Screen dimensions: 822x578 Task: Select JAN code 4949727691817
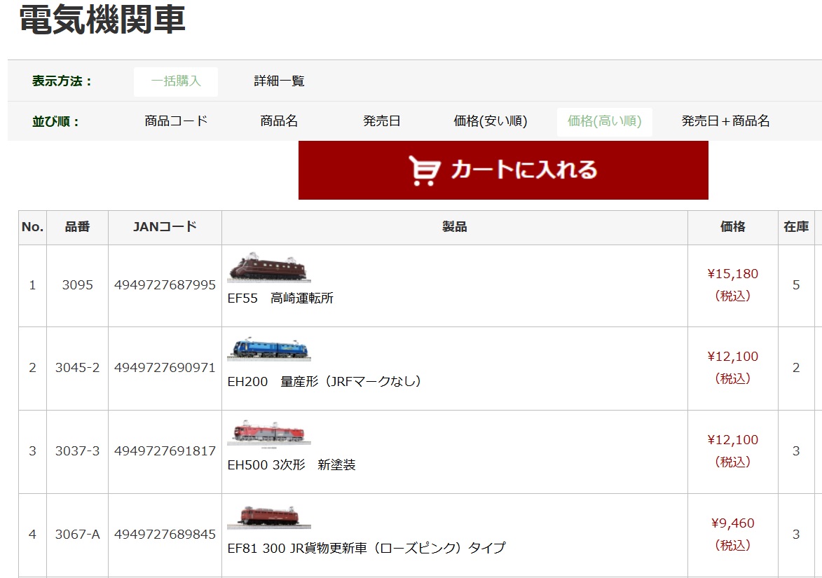coord(165,451)
